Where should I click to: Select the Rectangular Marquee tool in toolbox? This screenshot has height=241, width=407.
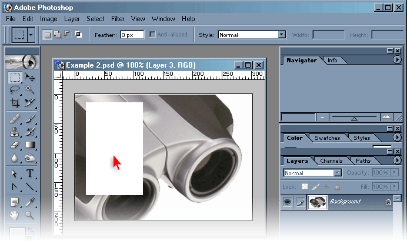point(15,78)
